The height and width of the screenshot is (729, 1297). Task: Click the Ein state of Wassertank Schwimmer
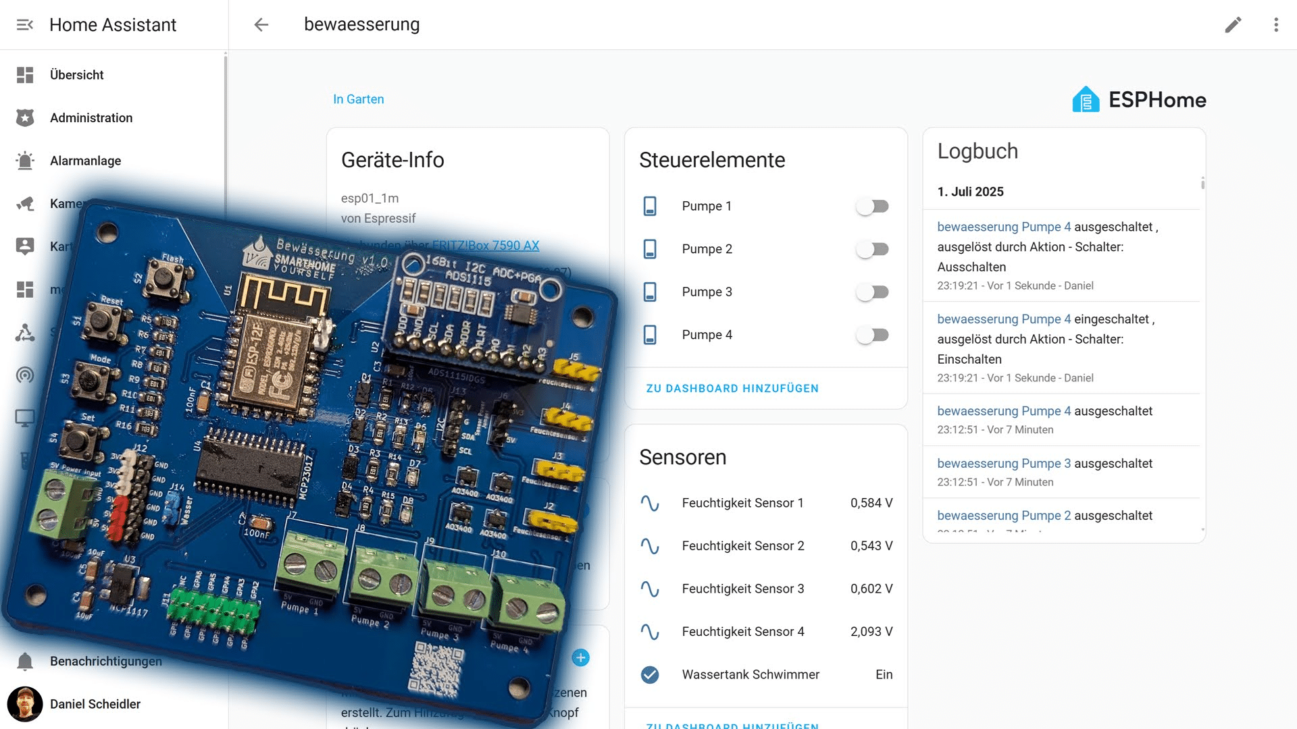click(884, 674)
